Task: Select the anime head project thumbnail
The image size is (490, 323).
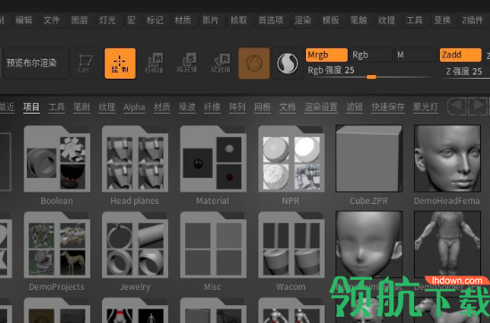Action: [x=369, y=244]
